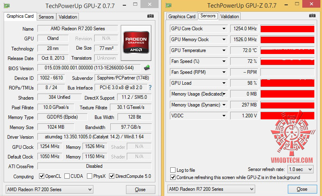Screen dimensions: 322x196
Task: Uncheck Continue refreshing in background checkbox
Action: coord(173,177)
